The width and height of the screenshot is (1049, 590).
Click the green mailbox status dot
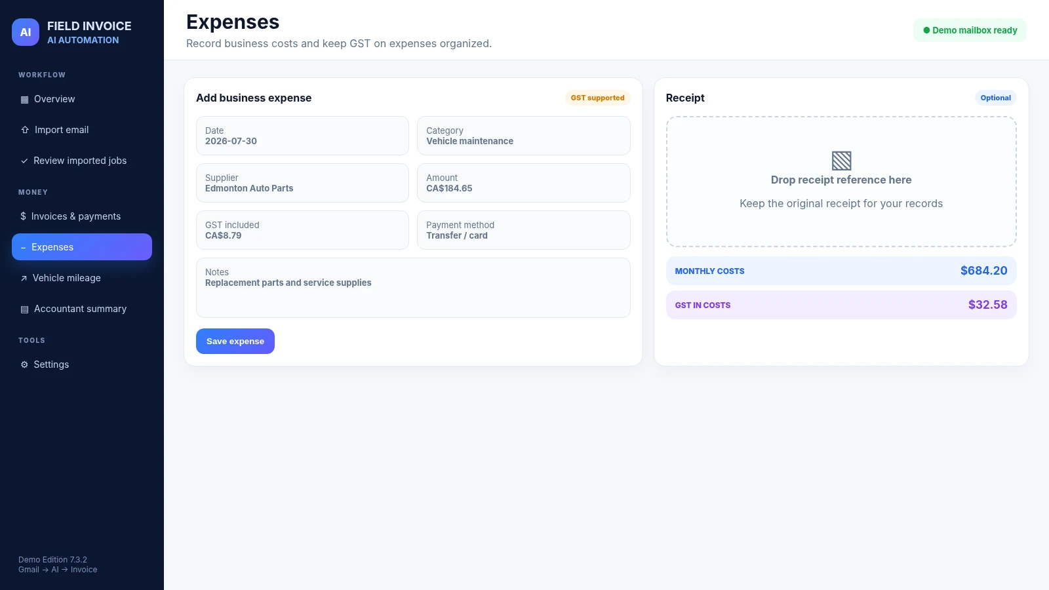926,30
